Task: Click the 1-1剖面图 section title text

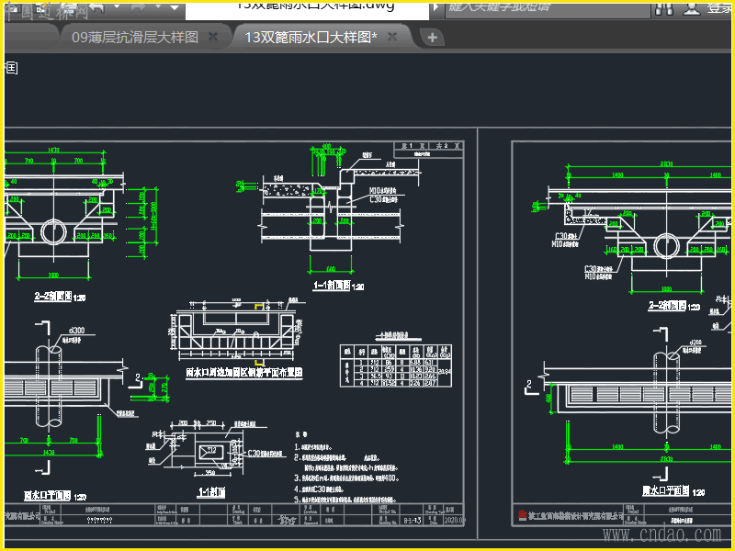Action: tap(333, 285)
